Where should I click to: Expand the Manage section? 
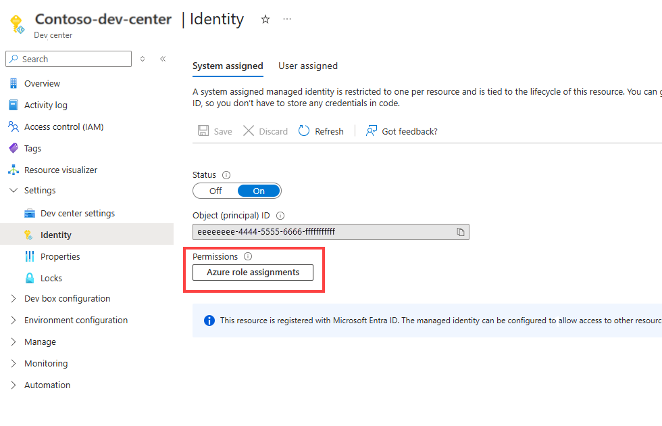click(x=14, y=341)
